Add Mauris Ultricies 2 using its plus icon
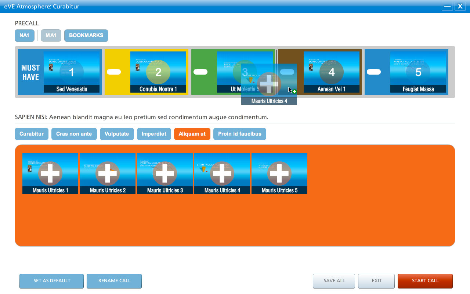The width and height of the screenshot is (470, 294). (x=108, y=173)
